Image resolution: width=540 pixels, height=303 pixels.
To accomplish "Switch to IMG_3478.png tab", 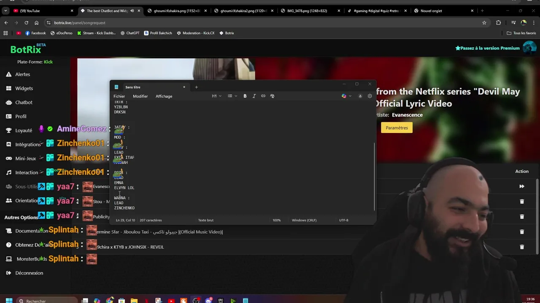I will [x=310, y=11].
